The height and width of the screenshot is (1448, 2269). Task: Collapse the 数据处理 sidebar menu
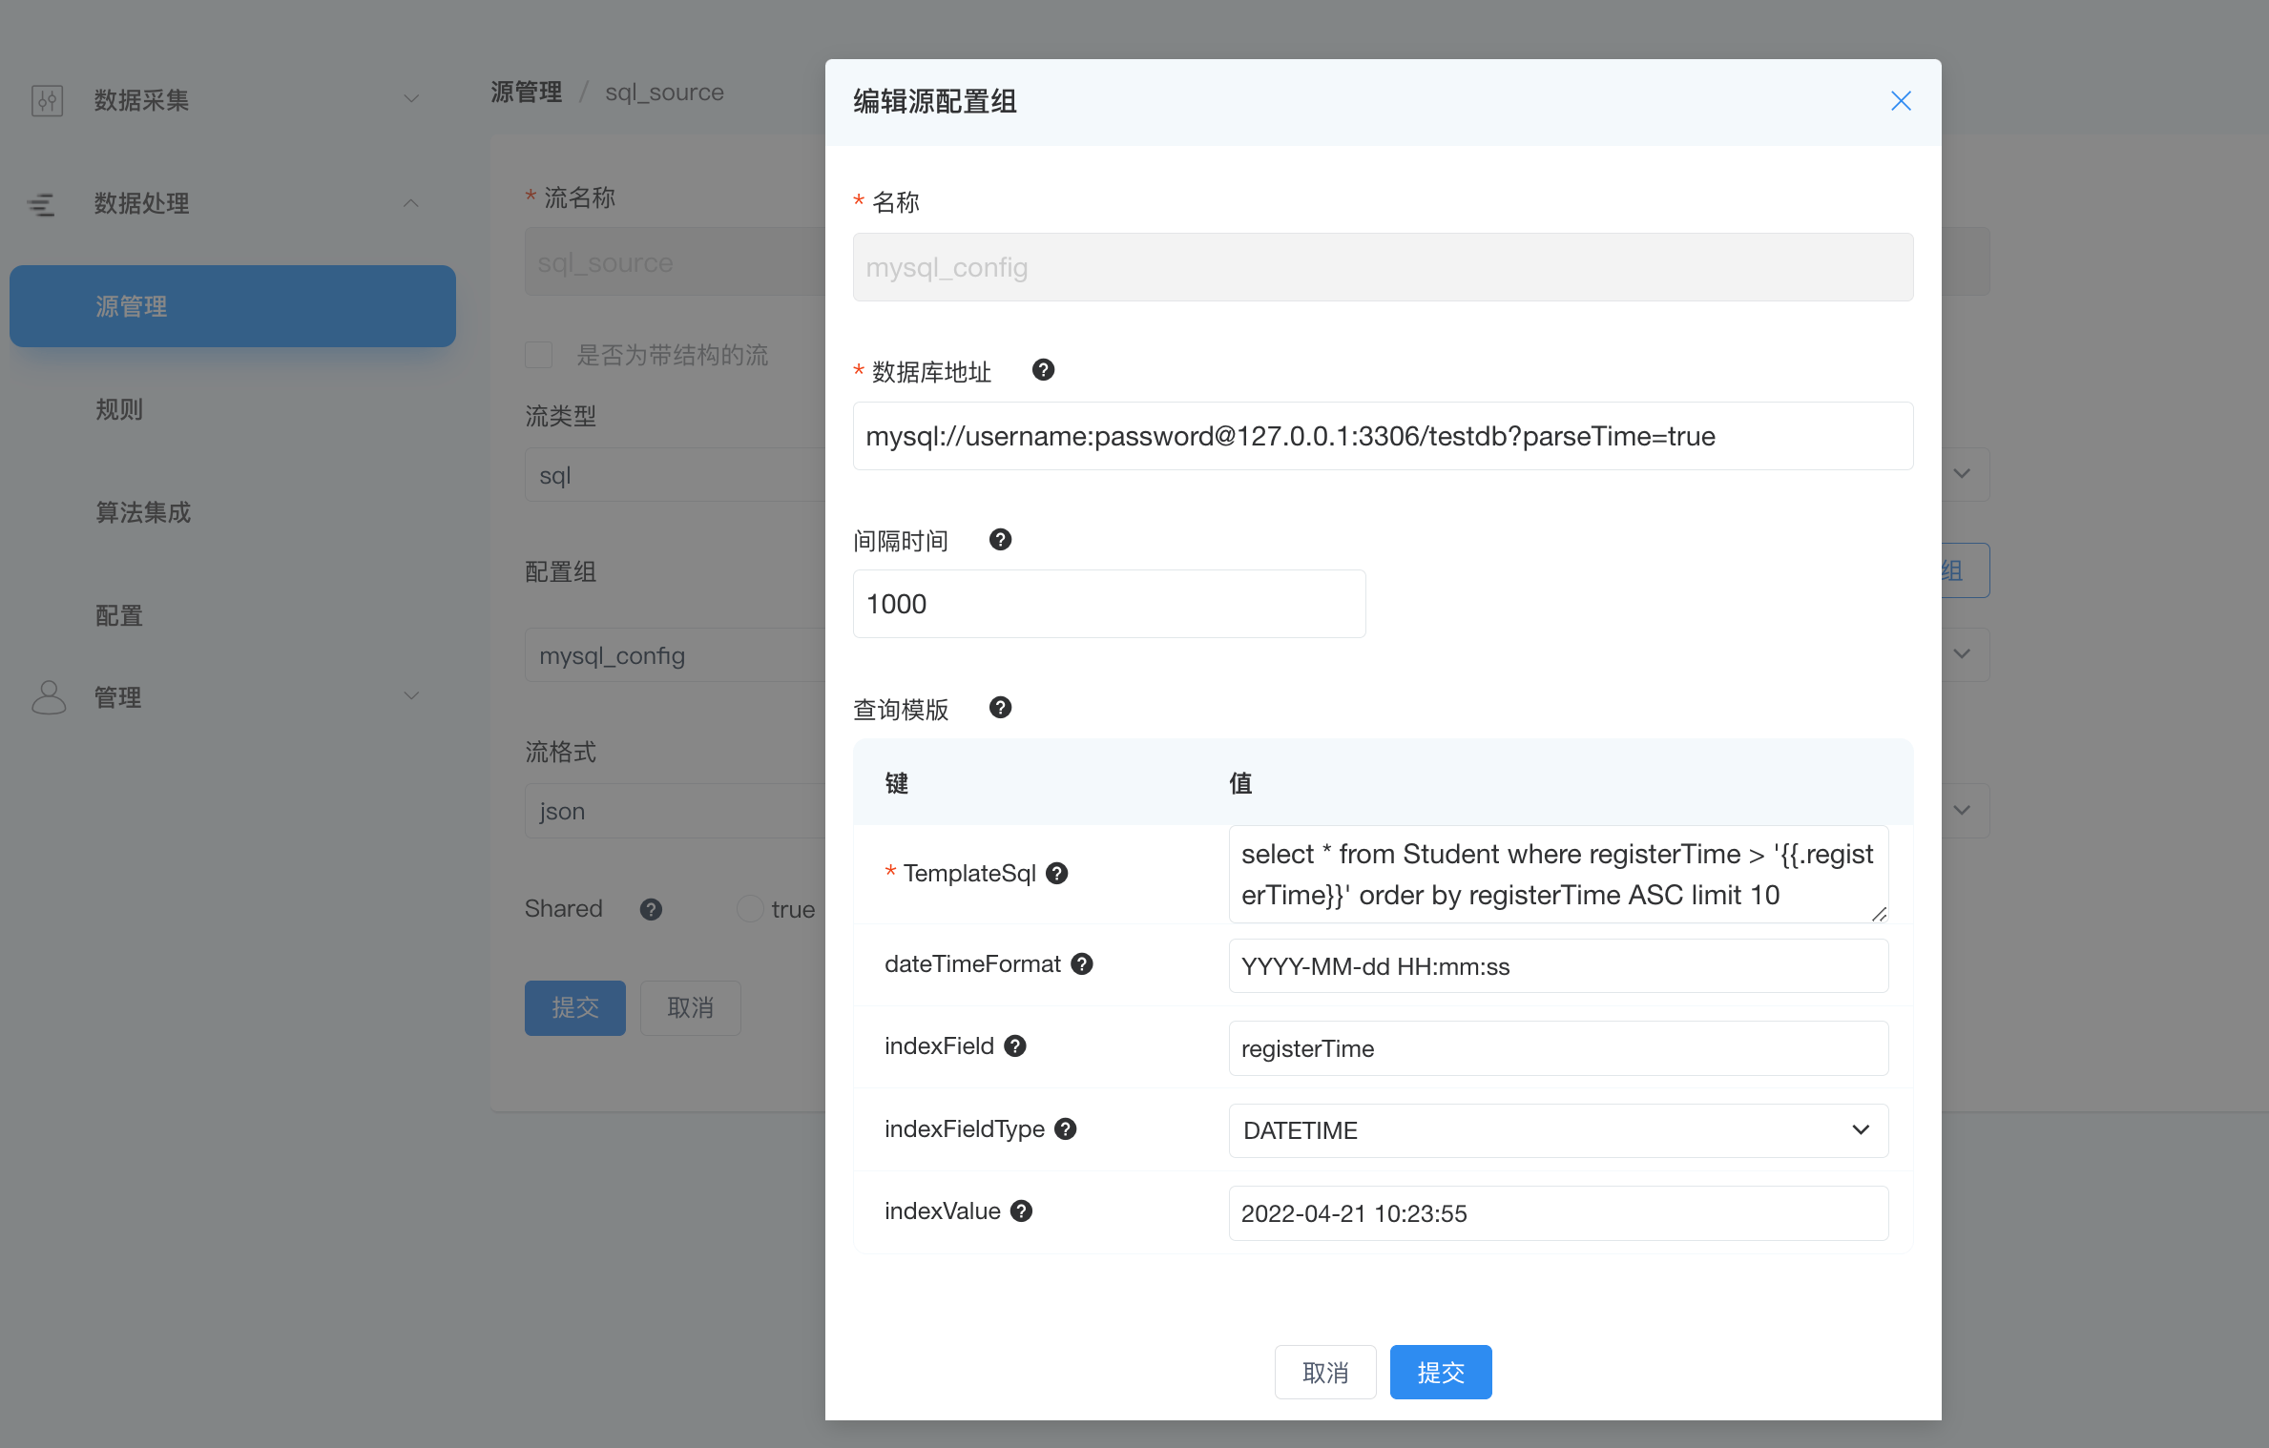[x=229, y=203]
